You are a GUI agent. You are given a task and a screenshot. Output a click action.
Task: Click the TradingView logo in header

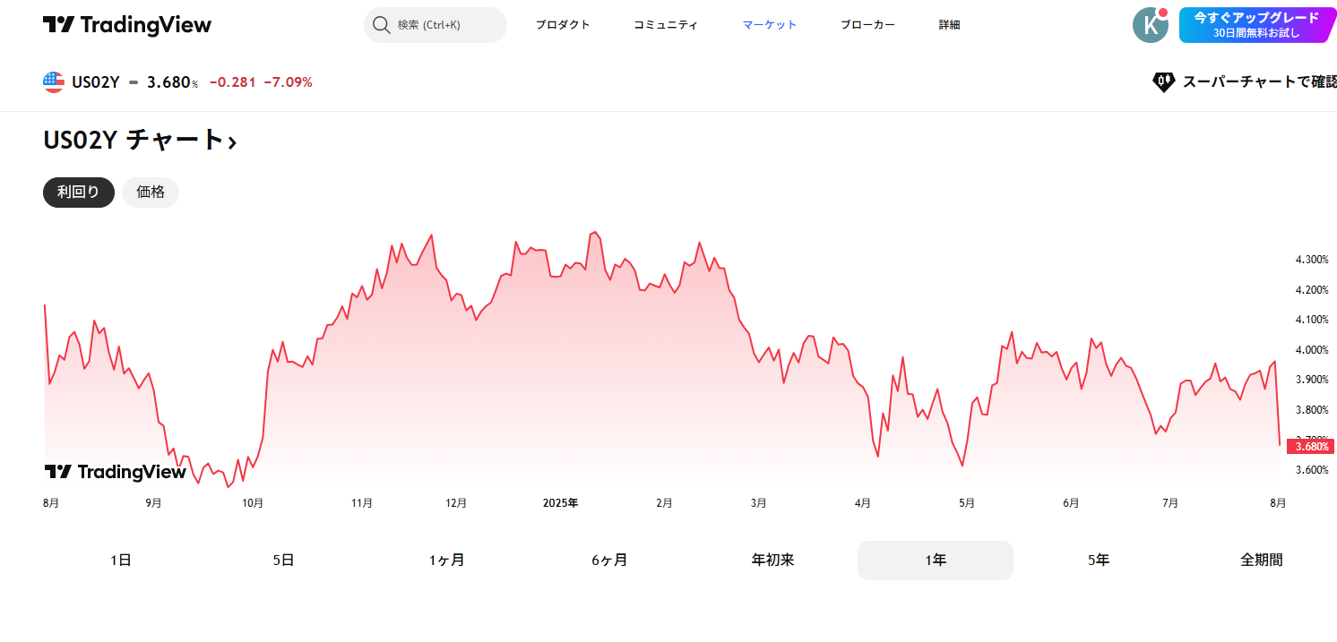point(126,25)
